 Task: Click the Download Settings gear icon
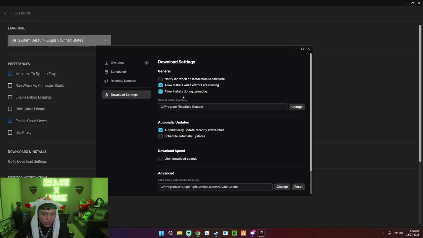coord(106,95)
